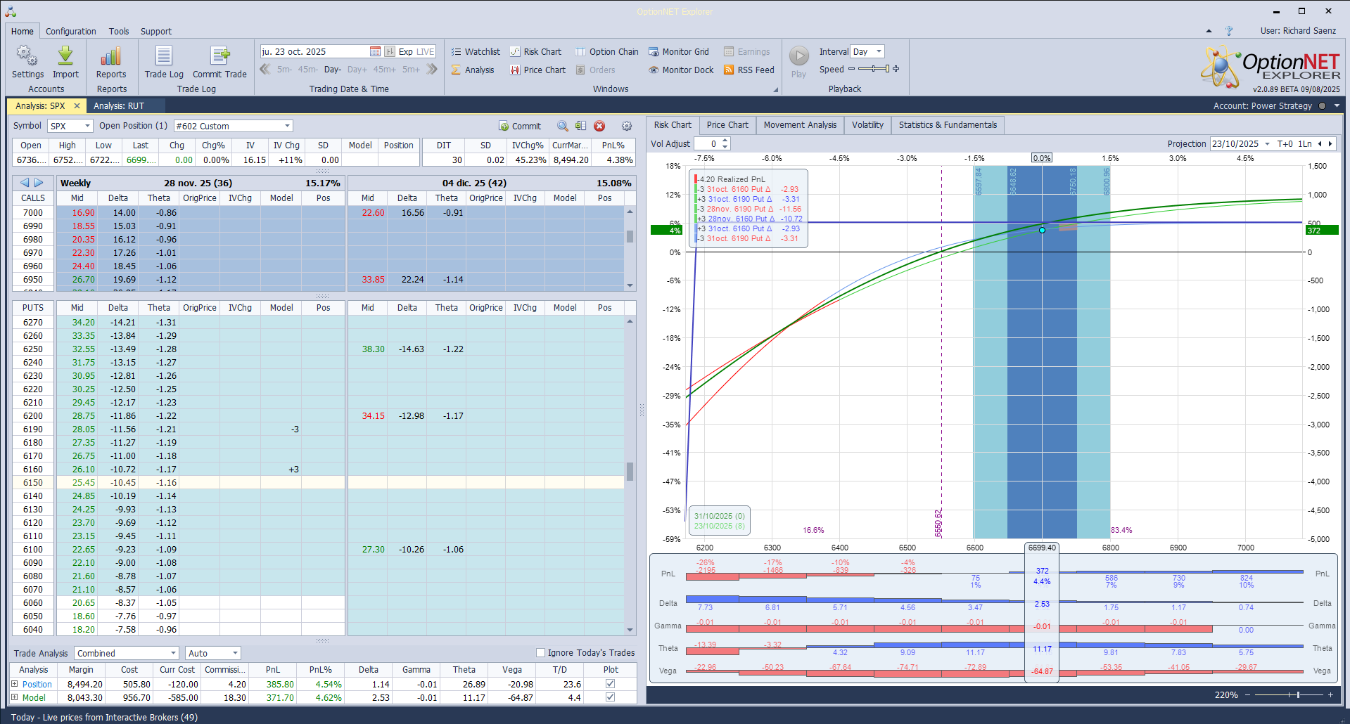1350x724 pixels.
Task: Step back one day with Day-
Action: tap(333, 70)
